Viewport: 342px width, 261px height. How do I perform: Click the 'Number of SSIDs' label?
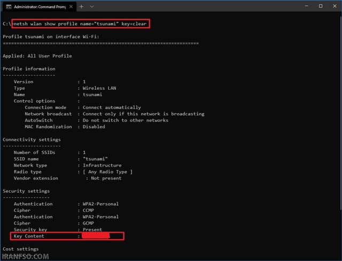[x=34, y=152]
